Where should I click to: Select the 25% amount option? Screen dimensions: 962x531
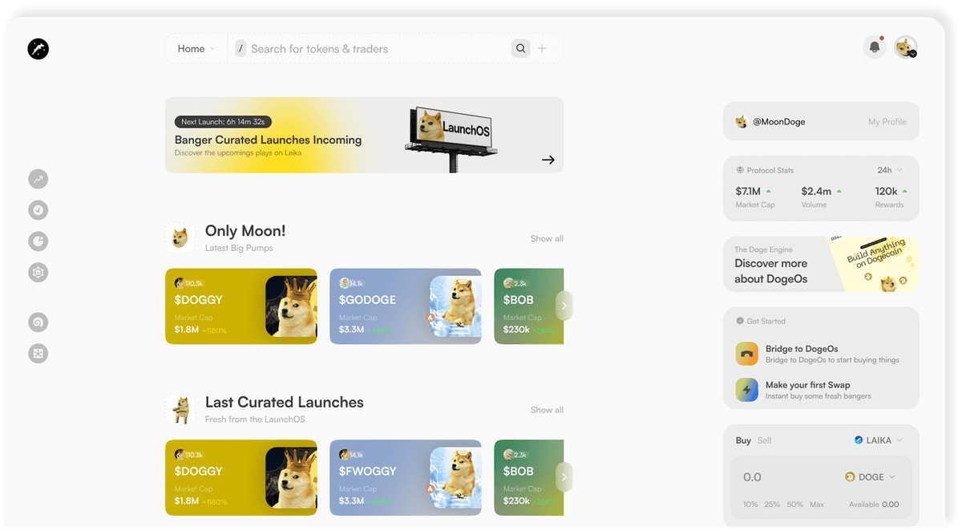772,505
